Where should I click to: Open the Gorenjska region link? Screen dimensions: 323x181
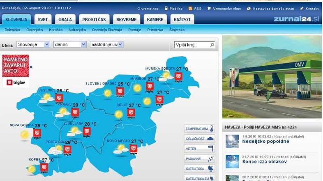[x=35, y=30]
